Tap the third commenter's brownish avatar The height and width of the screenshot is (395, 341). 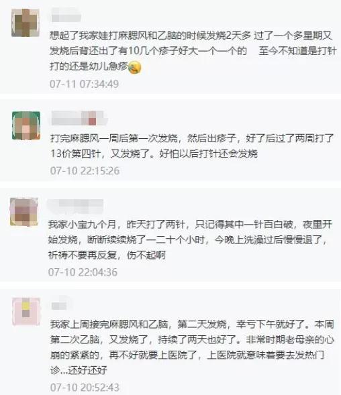tap(24, 212)
